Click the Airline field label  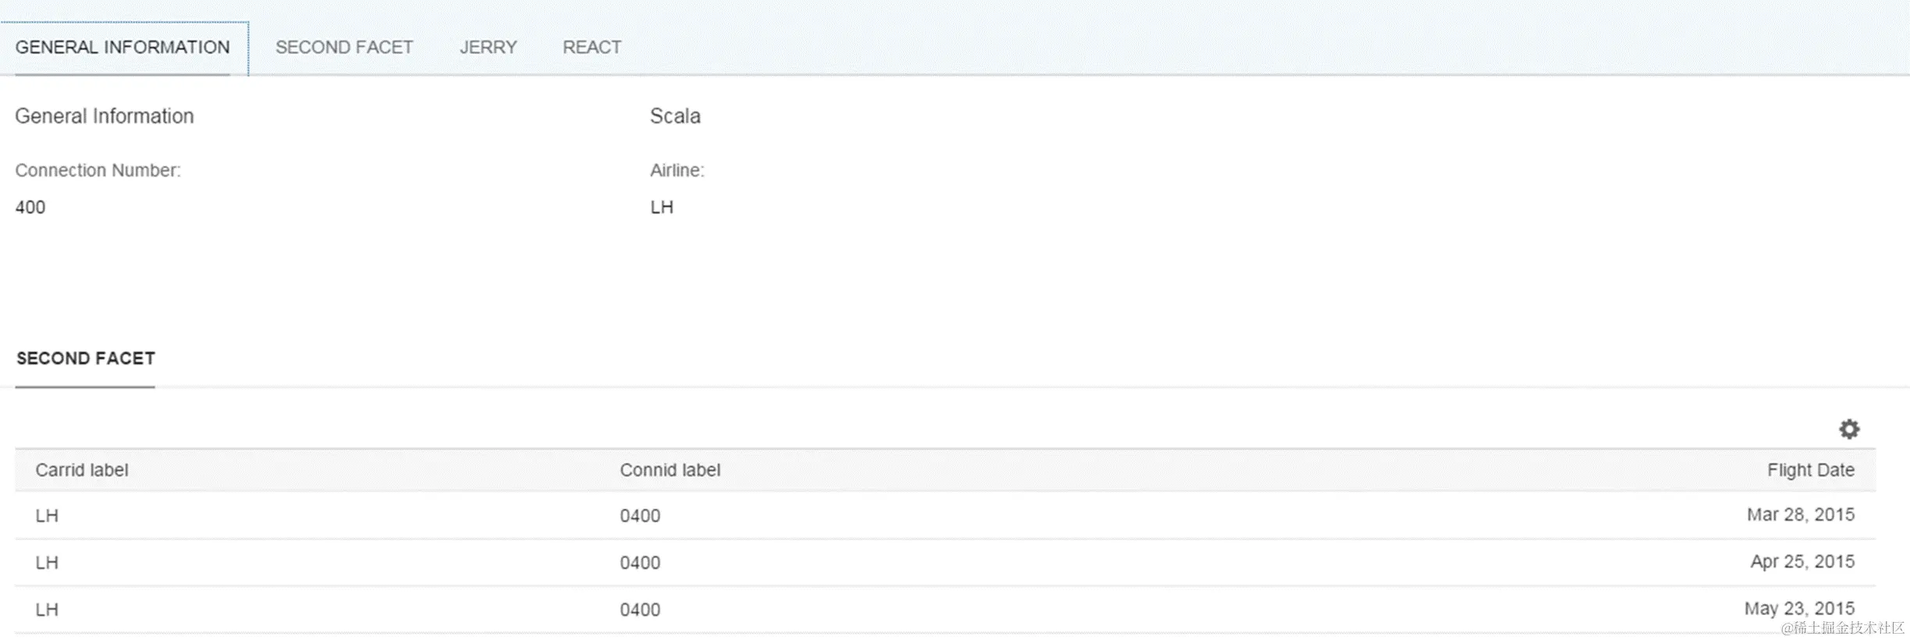(677, 170)
